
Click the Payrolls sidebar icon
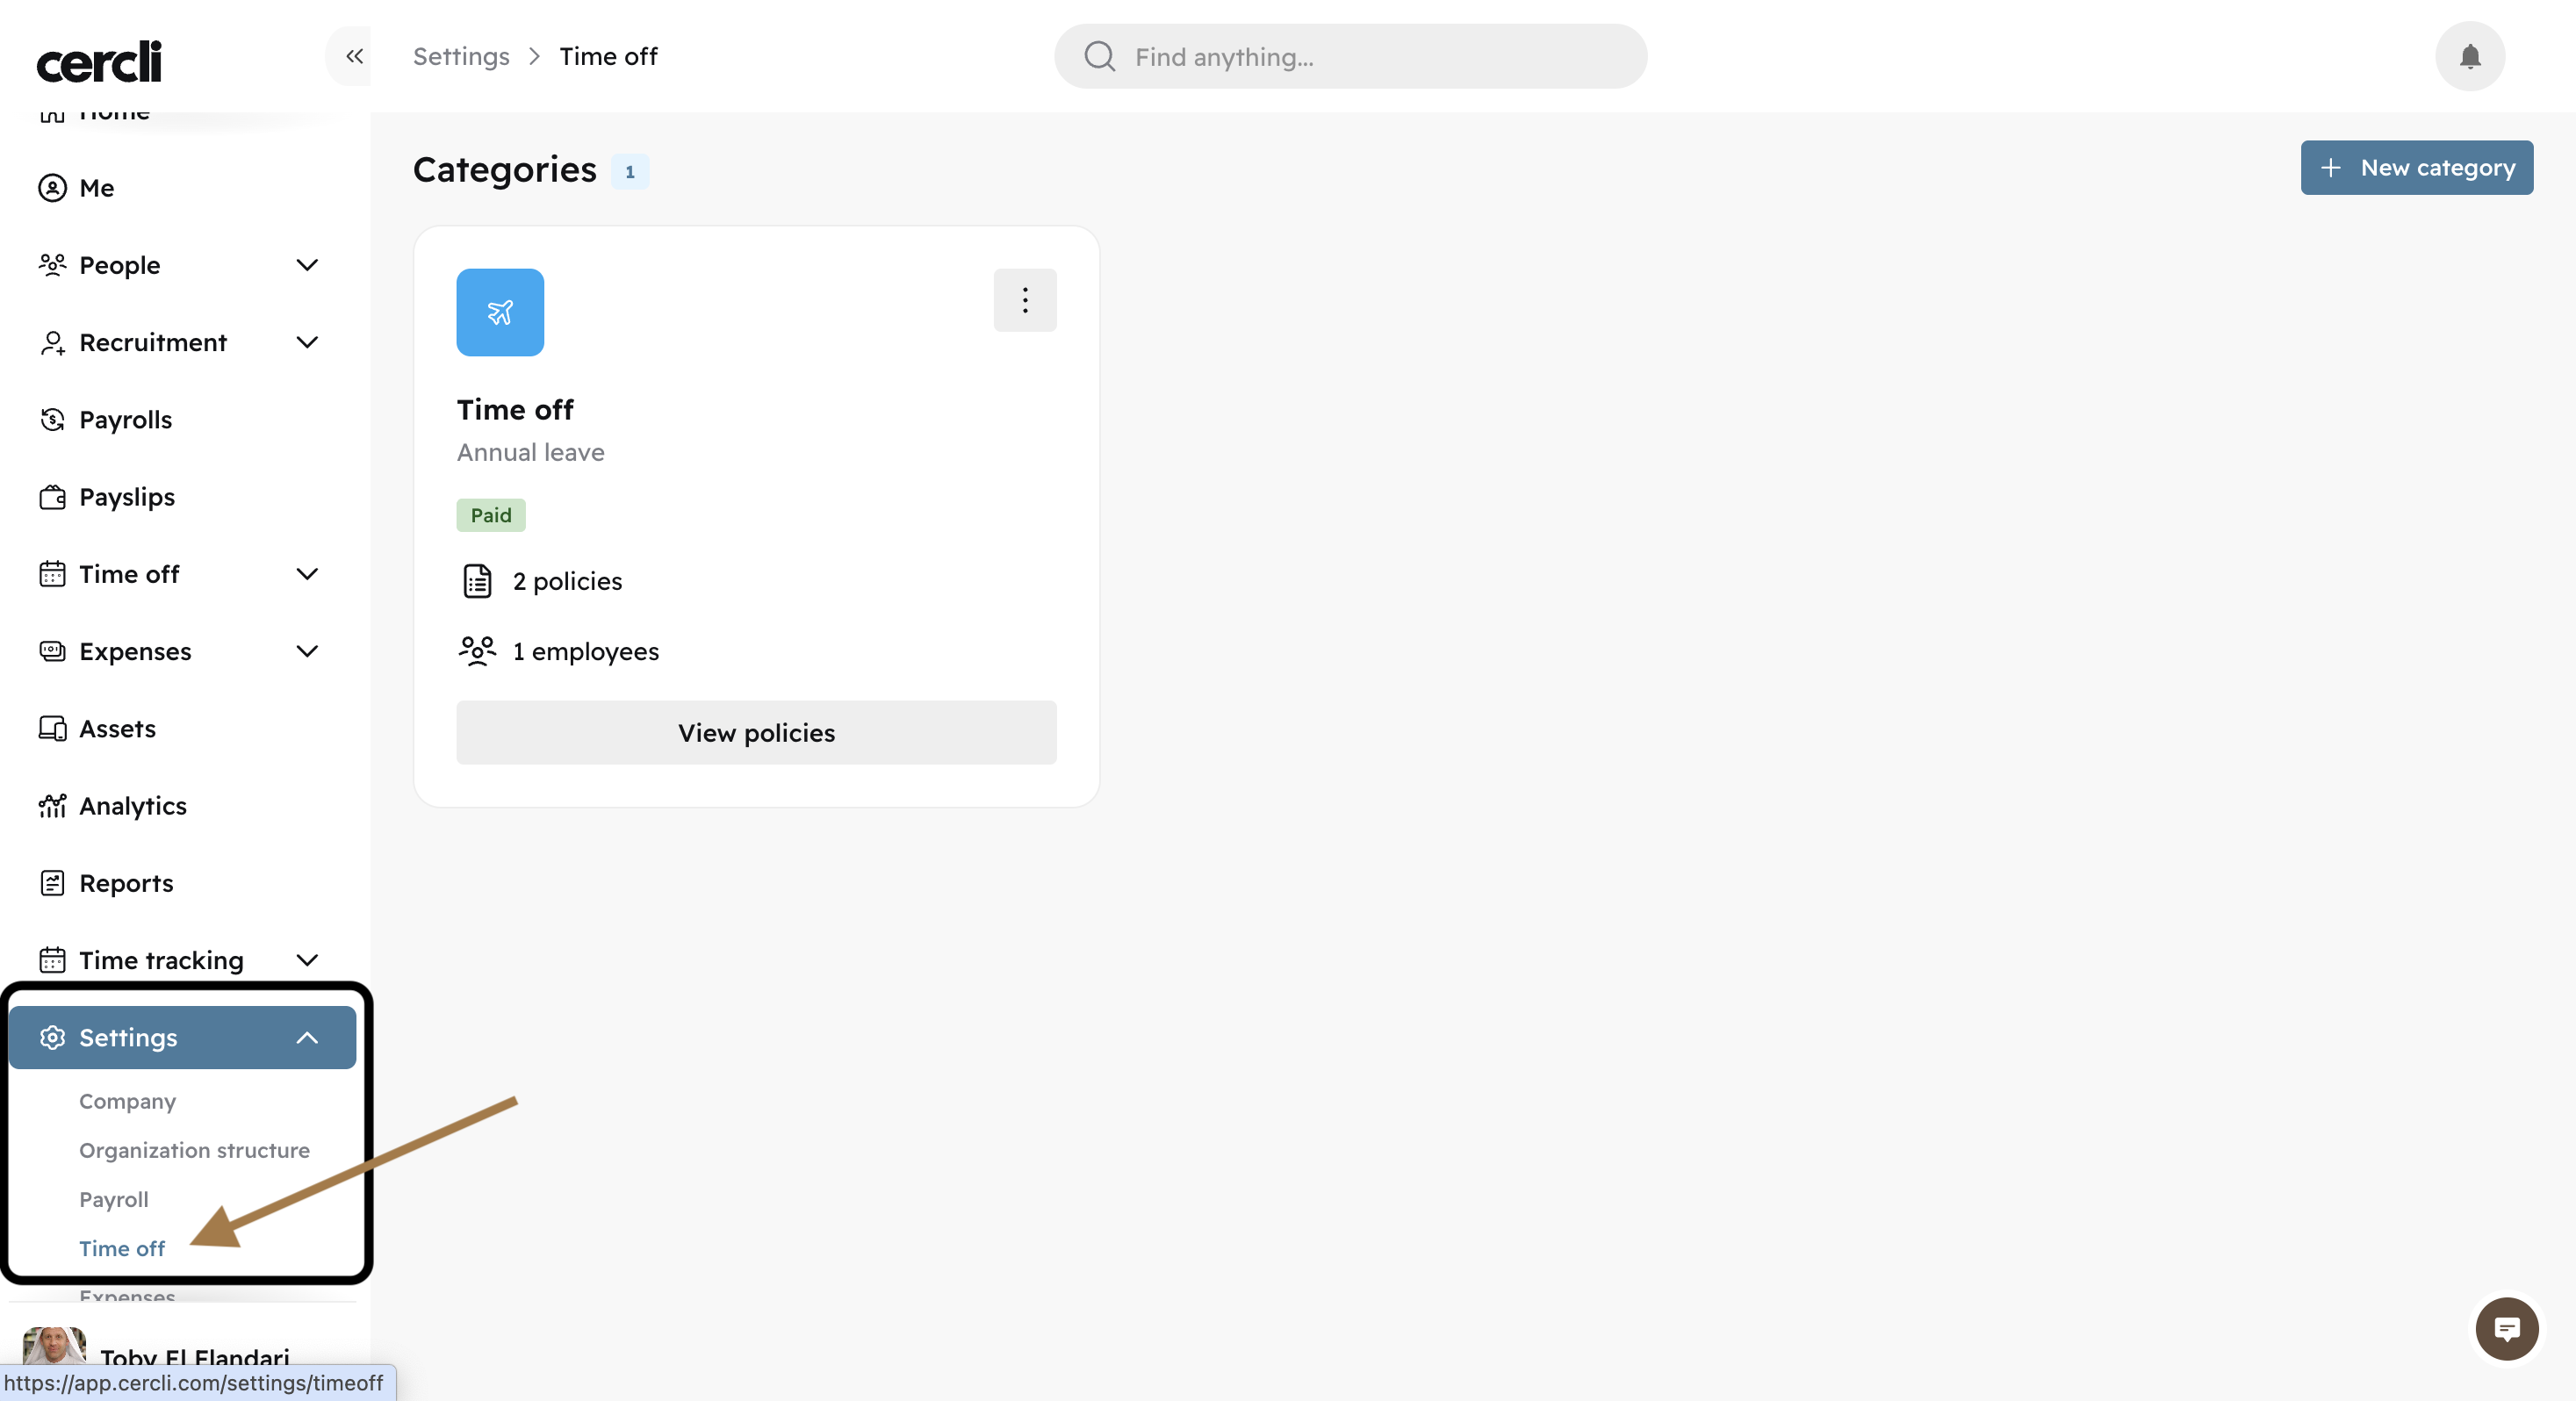(x=52, y=420)
